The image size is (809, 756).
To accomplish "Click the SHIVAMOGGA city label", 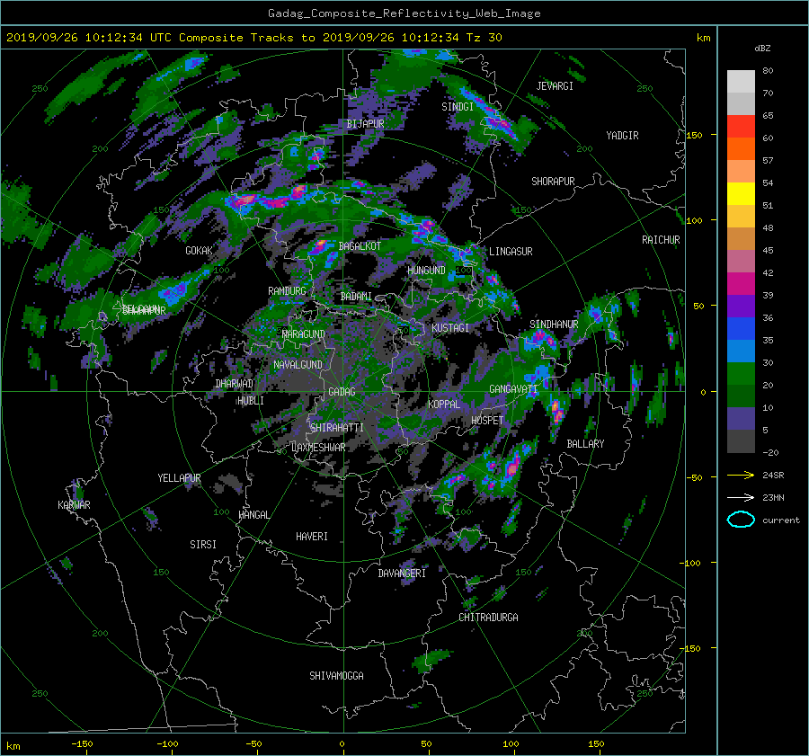I will coord(336,675).
